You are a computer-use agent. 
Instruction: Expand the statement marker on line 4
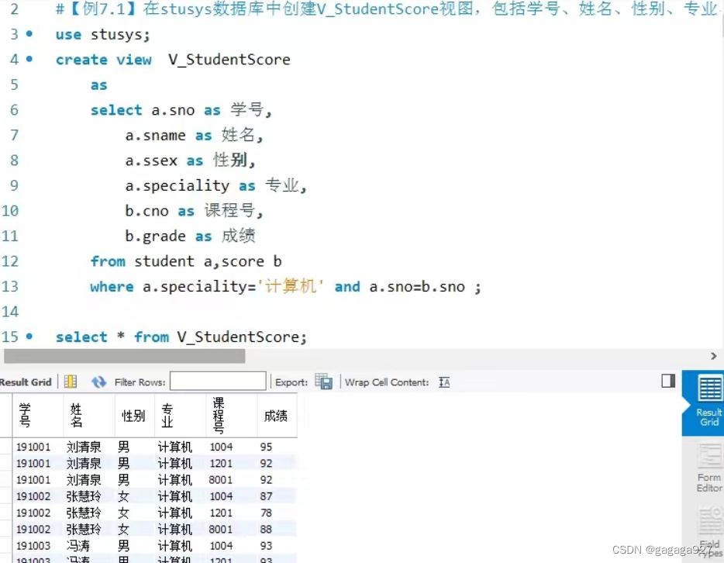pos(28,59)
